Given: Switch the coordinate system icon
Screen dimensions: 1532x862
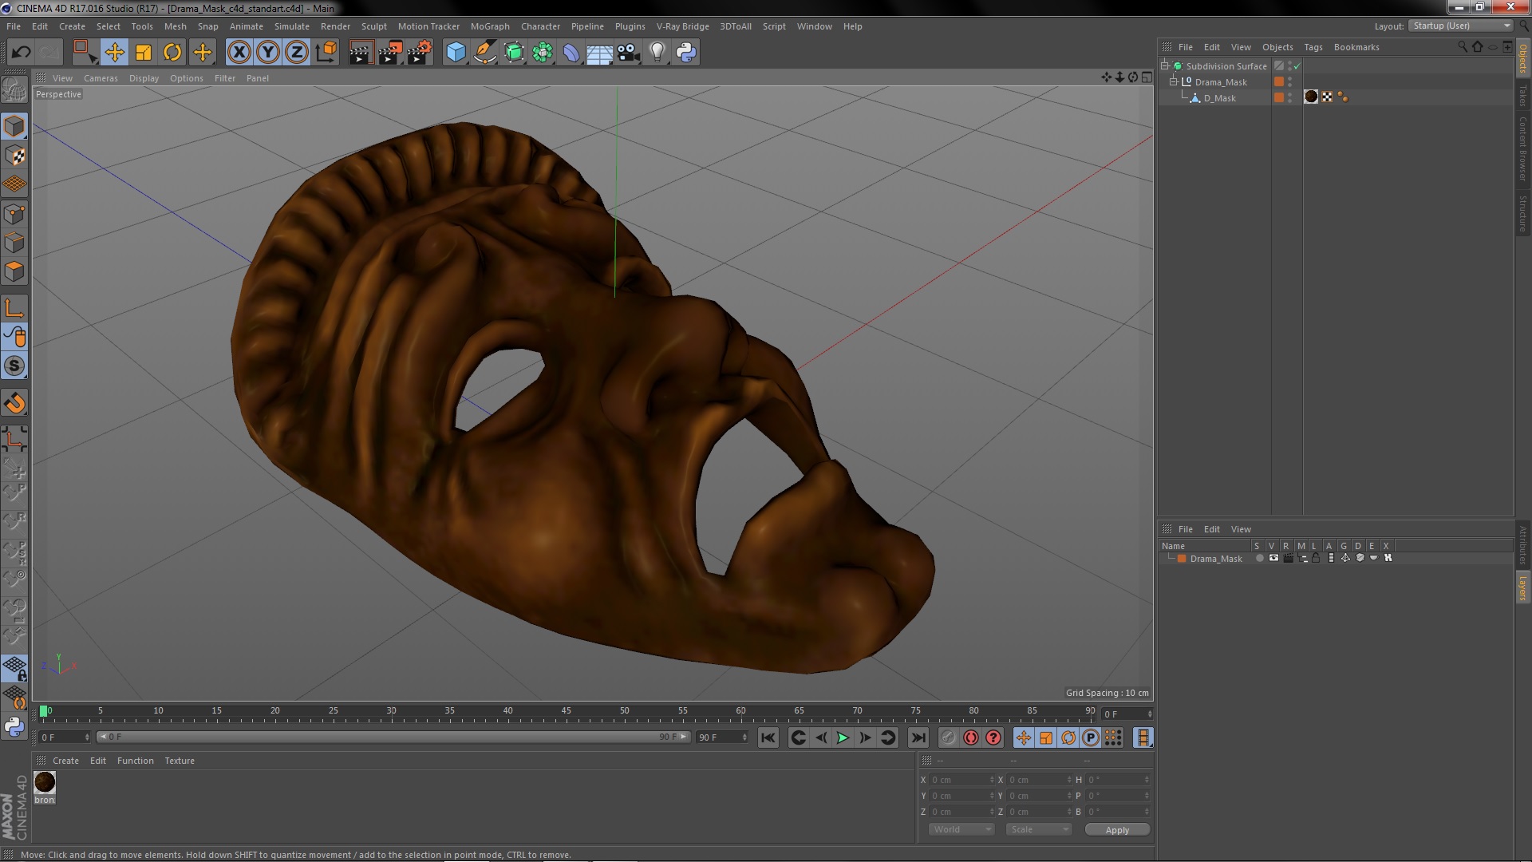Looking at the screenshot, I should 326,53.
